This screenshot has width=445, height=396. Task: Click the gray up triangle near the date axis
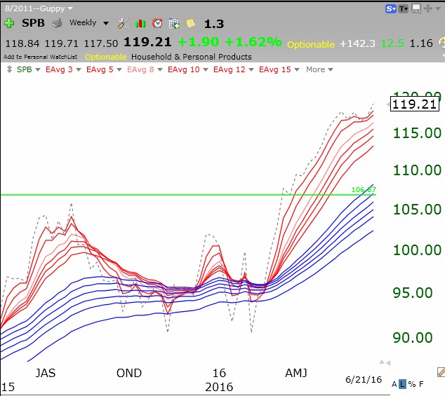[x=382, y=362]
